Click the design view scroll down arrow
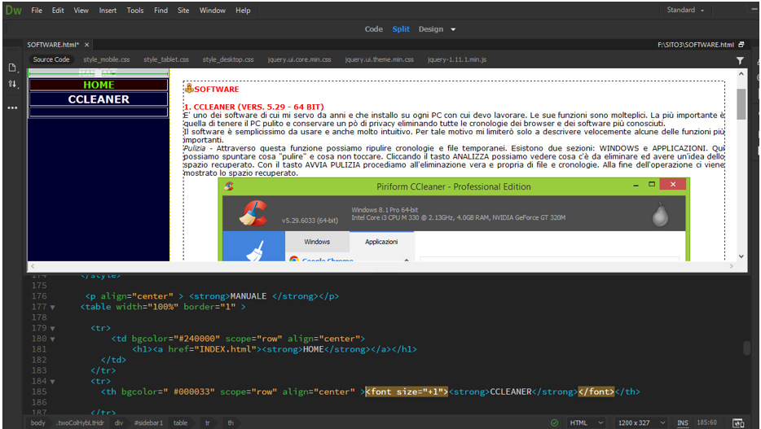The image size is (761, 429). click(741, 256)
